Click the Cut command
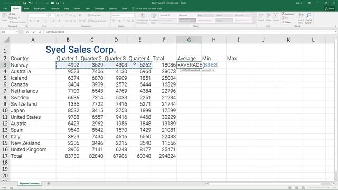Viewport: 338px width, 190px height. click(12, 14)
